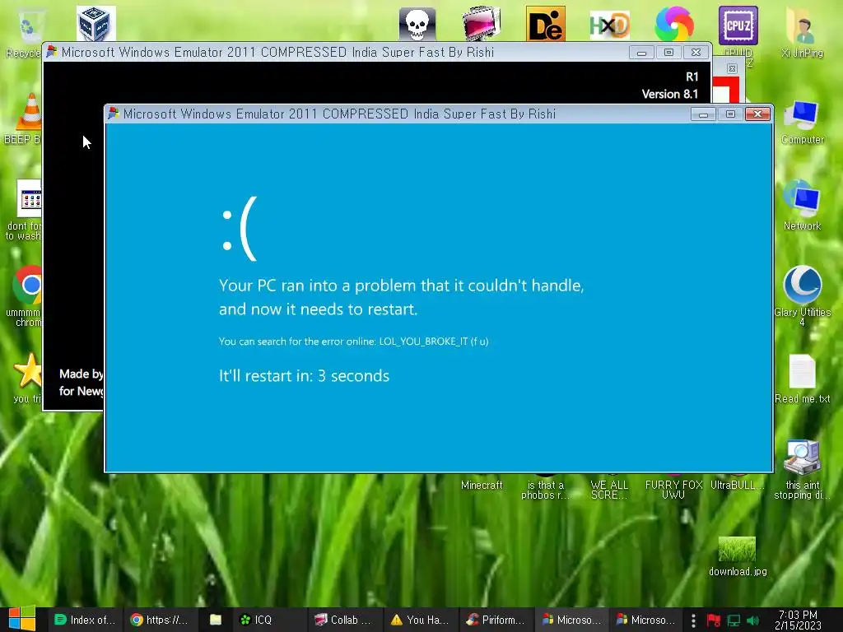Launch the De orange desktop icon
Screen dimensions: 843x632
[x=546, y=24]
